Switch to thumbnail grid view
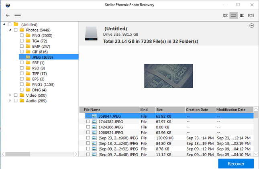Viewport: 259px width, 169px height. click(225, 15)
